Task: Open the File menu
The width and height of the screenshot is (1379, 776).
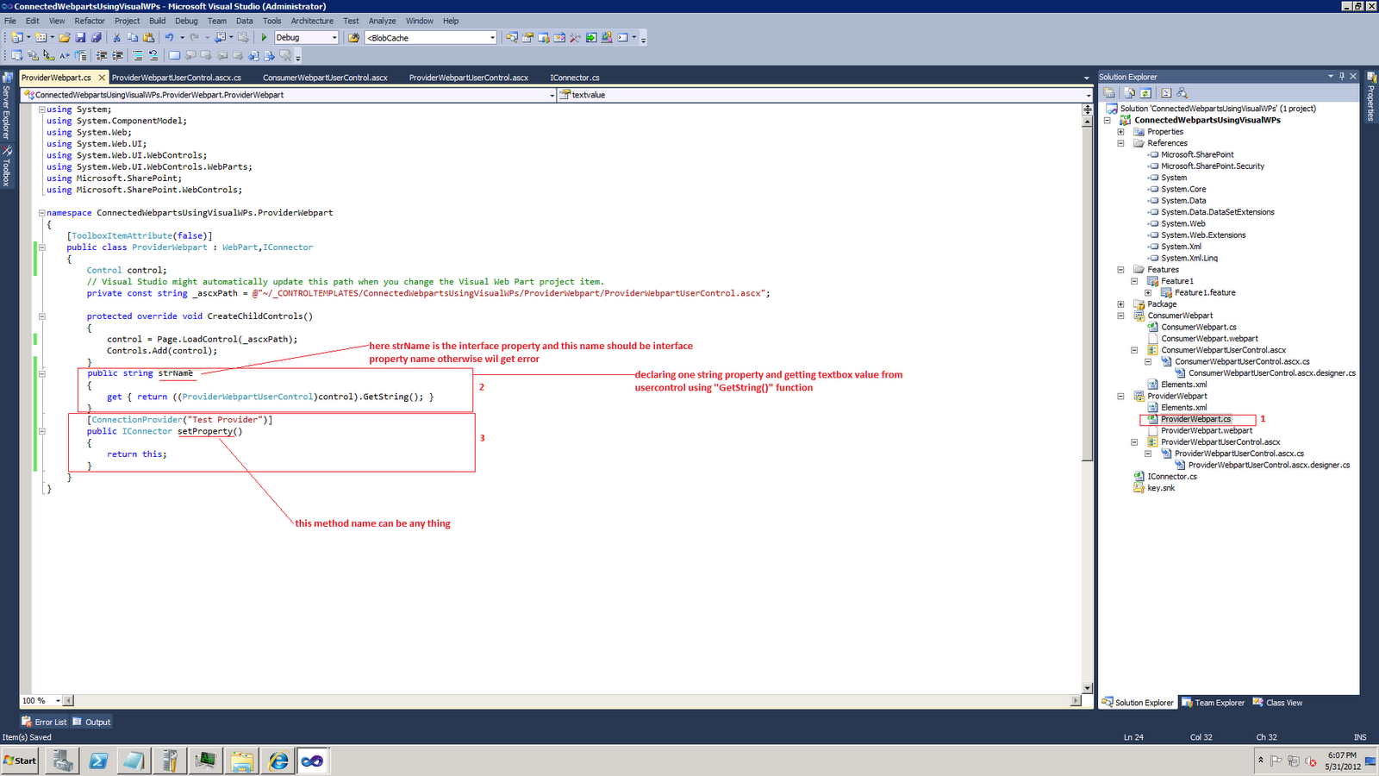Action: pos(10,21)
